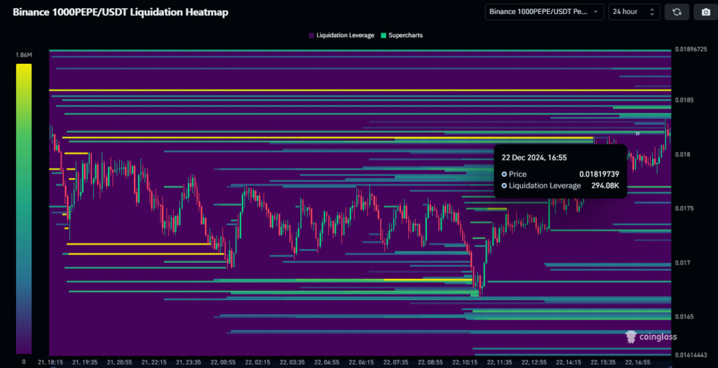Open the 24 hour timeframe selector

click(x=634, y=12)
